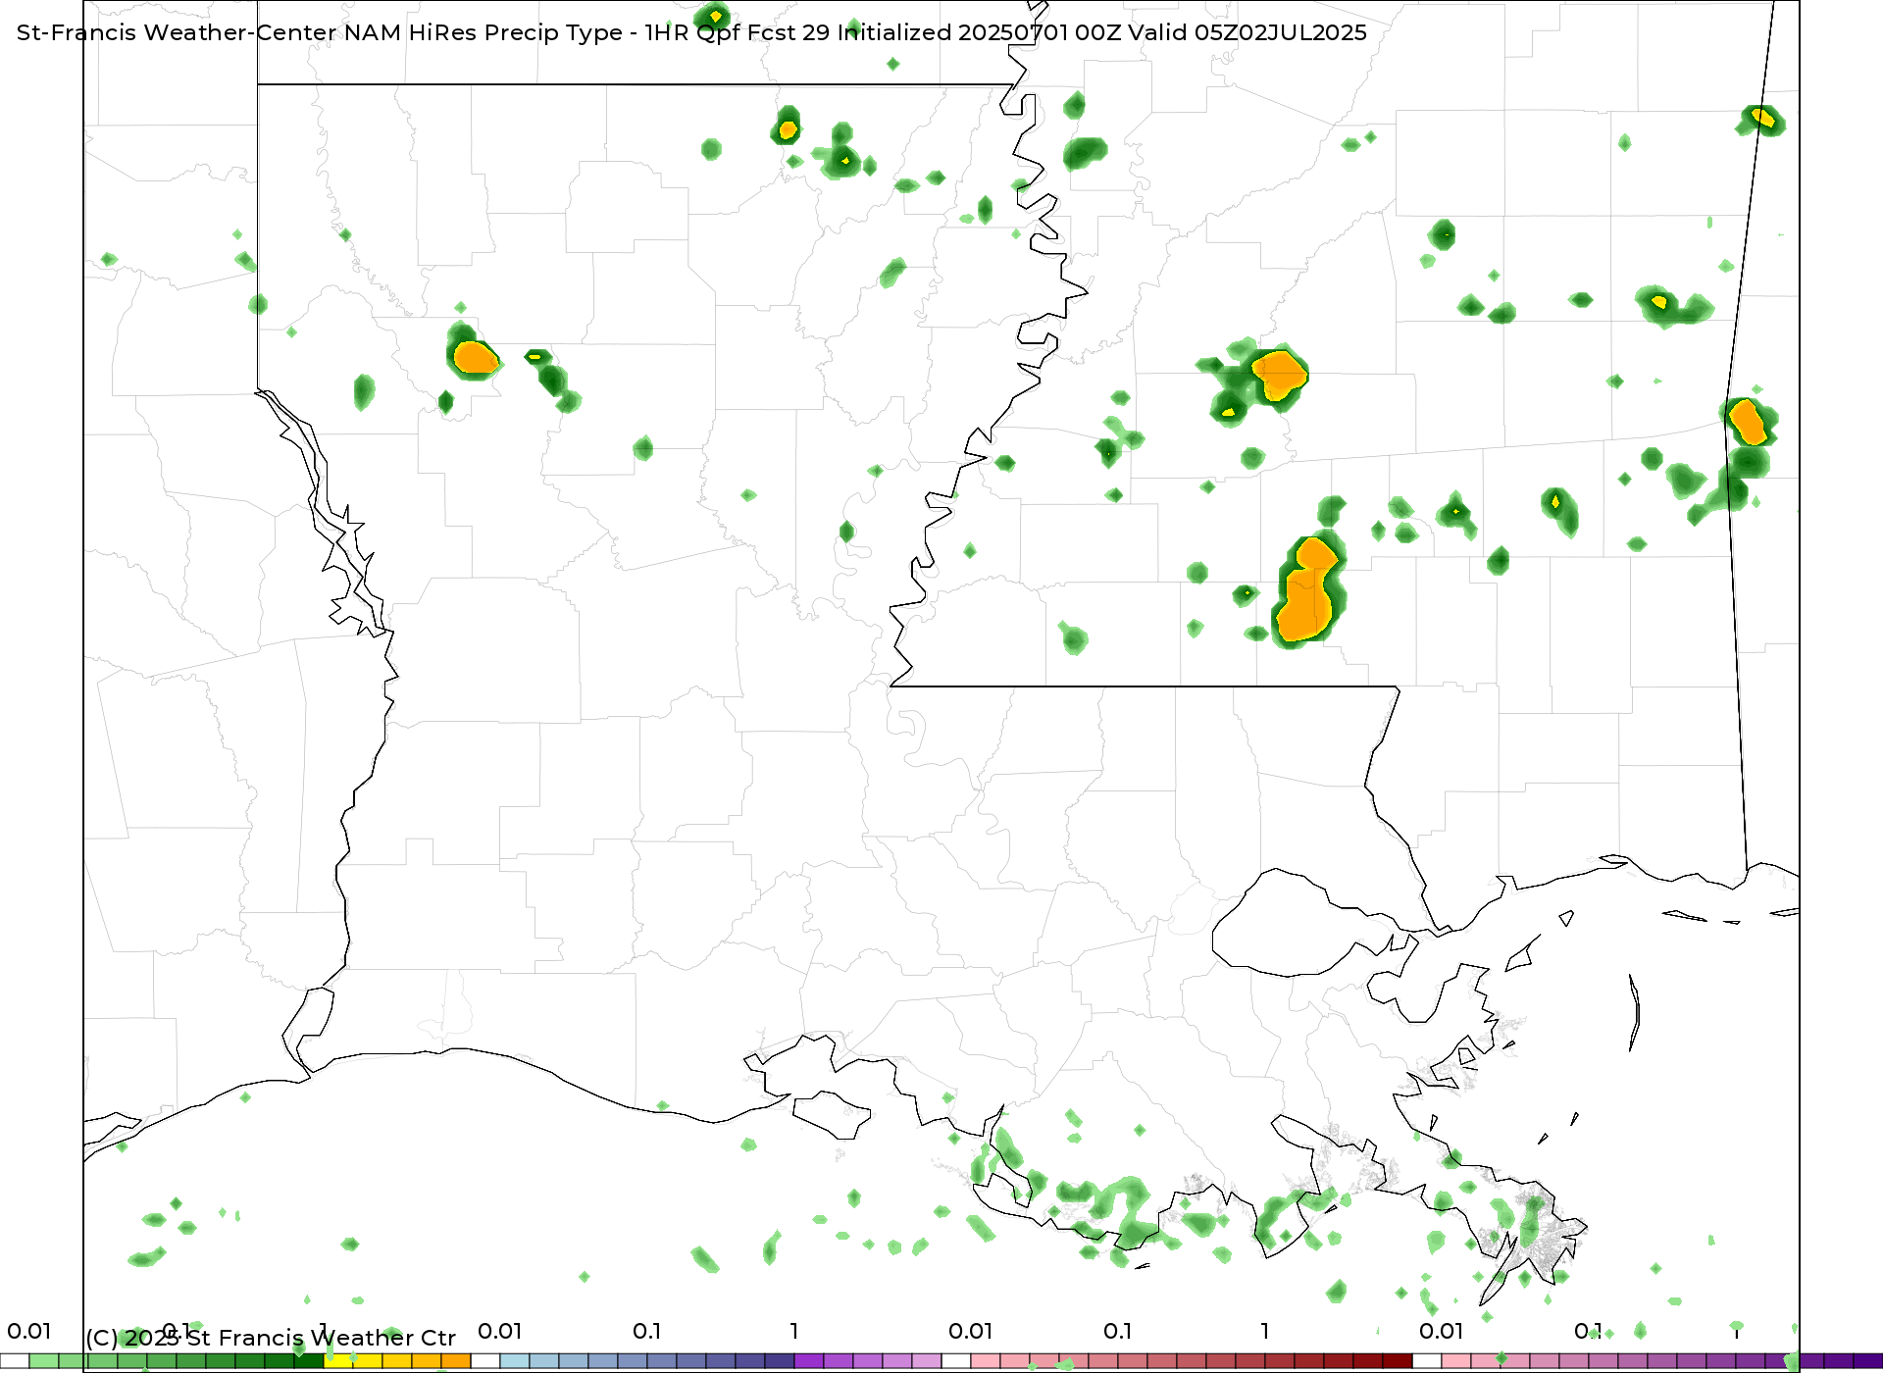The width and height of the screenshot is (1883, 1373).
Task: Choose the darkest navy swatch in the blue scale
Action: [780, 1361]
